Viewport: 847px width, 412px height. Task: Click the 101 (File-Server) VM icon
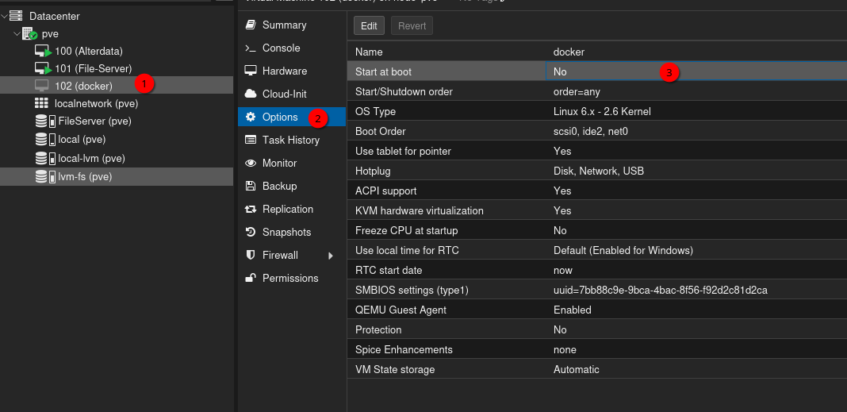(x=43, y=69)
